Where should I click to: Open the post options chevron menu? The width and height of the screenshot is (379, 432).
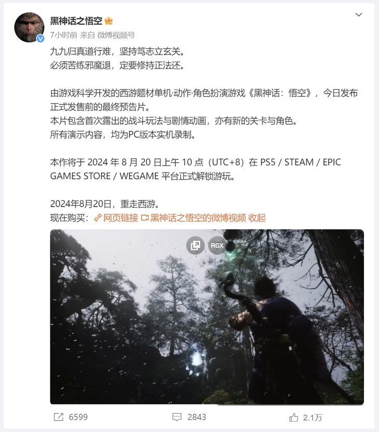pyautogui.click(x=358, y=15)
